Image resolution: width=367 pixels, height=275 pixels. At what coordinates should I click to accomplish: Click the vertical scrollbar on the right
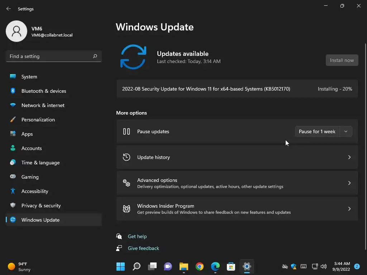(365, 146)
